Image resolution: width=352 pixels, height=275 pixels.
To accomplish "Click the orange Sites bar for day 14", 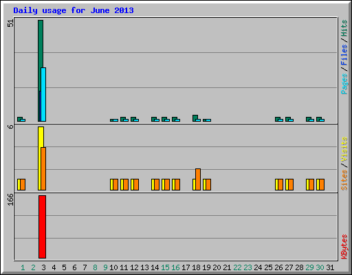I will coord(157,185).
